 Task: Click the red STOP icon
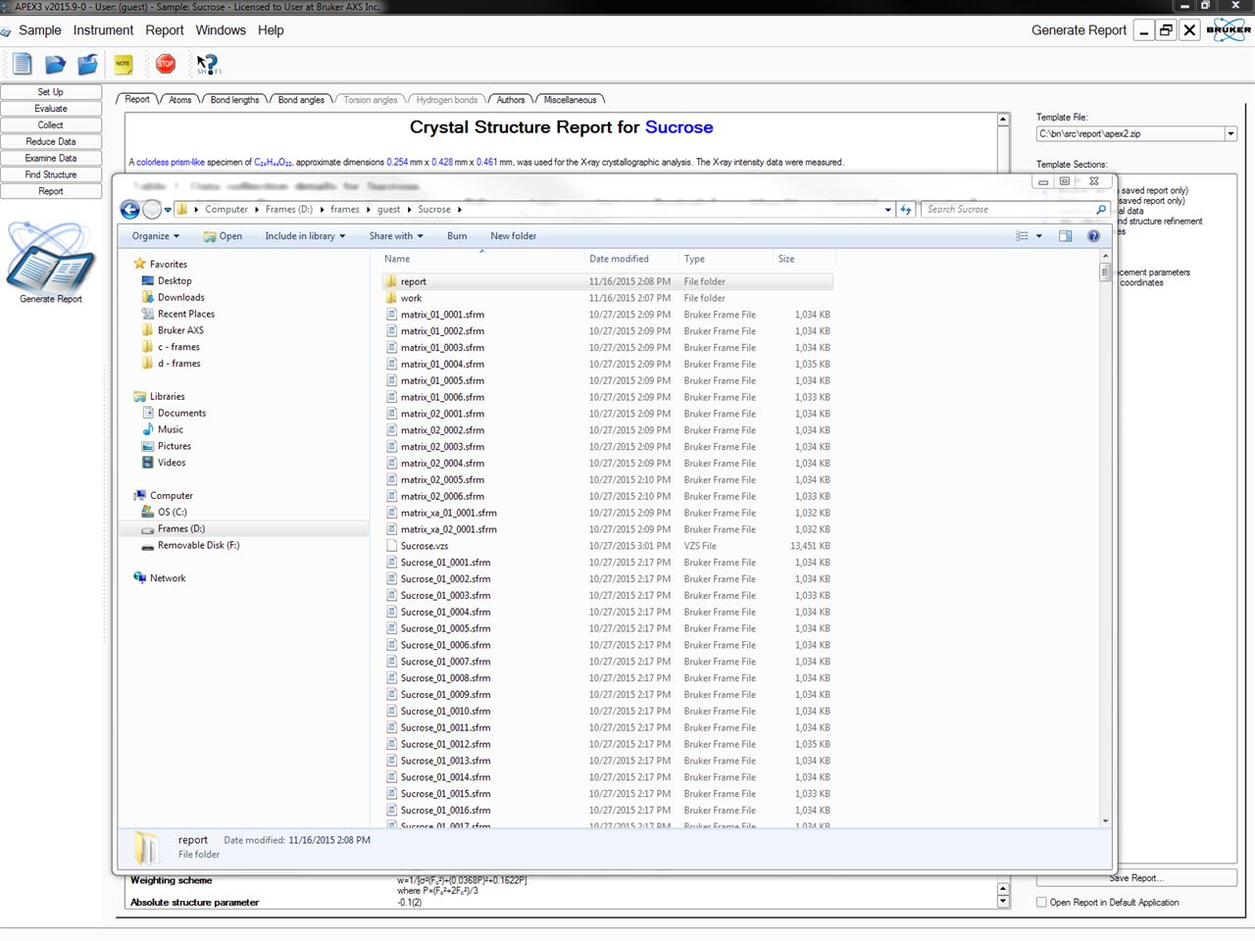pyautogui.click(x=166, y=65)
